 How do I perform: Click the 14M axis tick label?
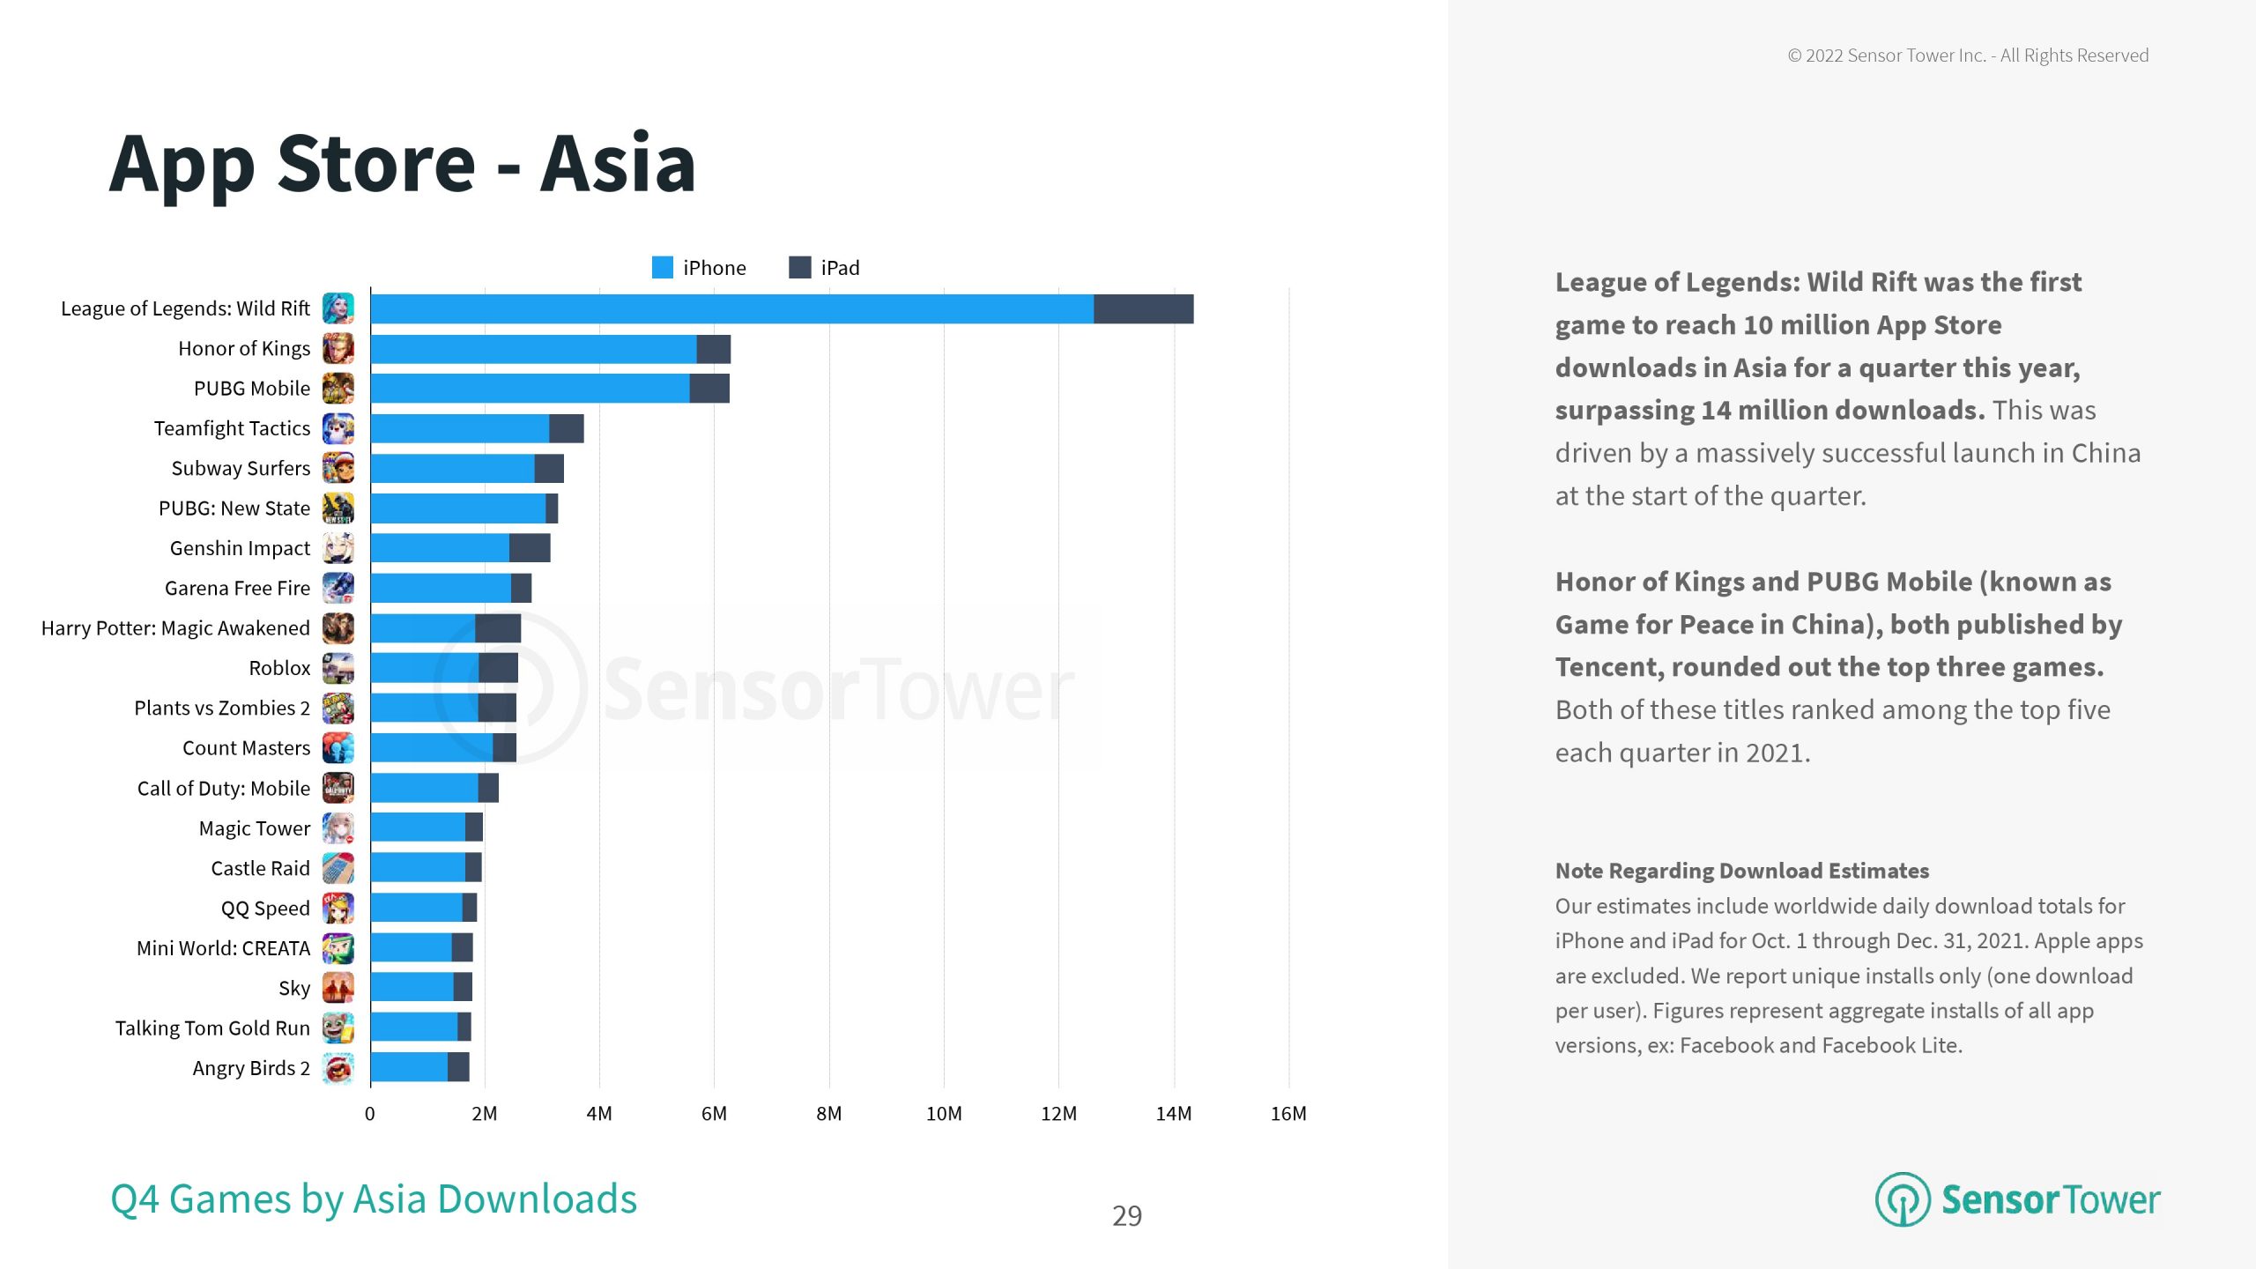1174,1114
